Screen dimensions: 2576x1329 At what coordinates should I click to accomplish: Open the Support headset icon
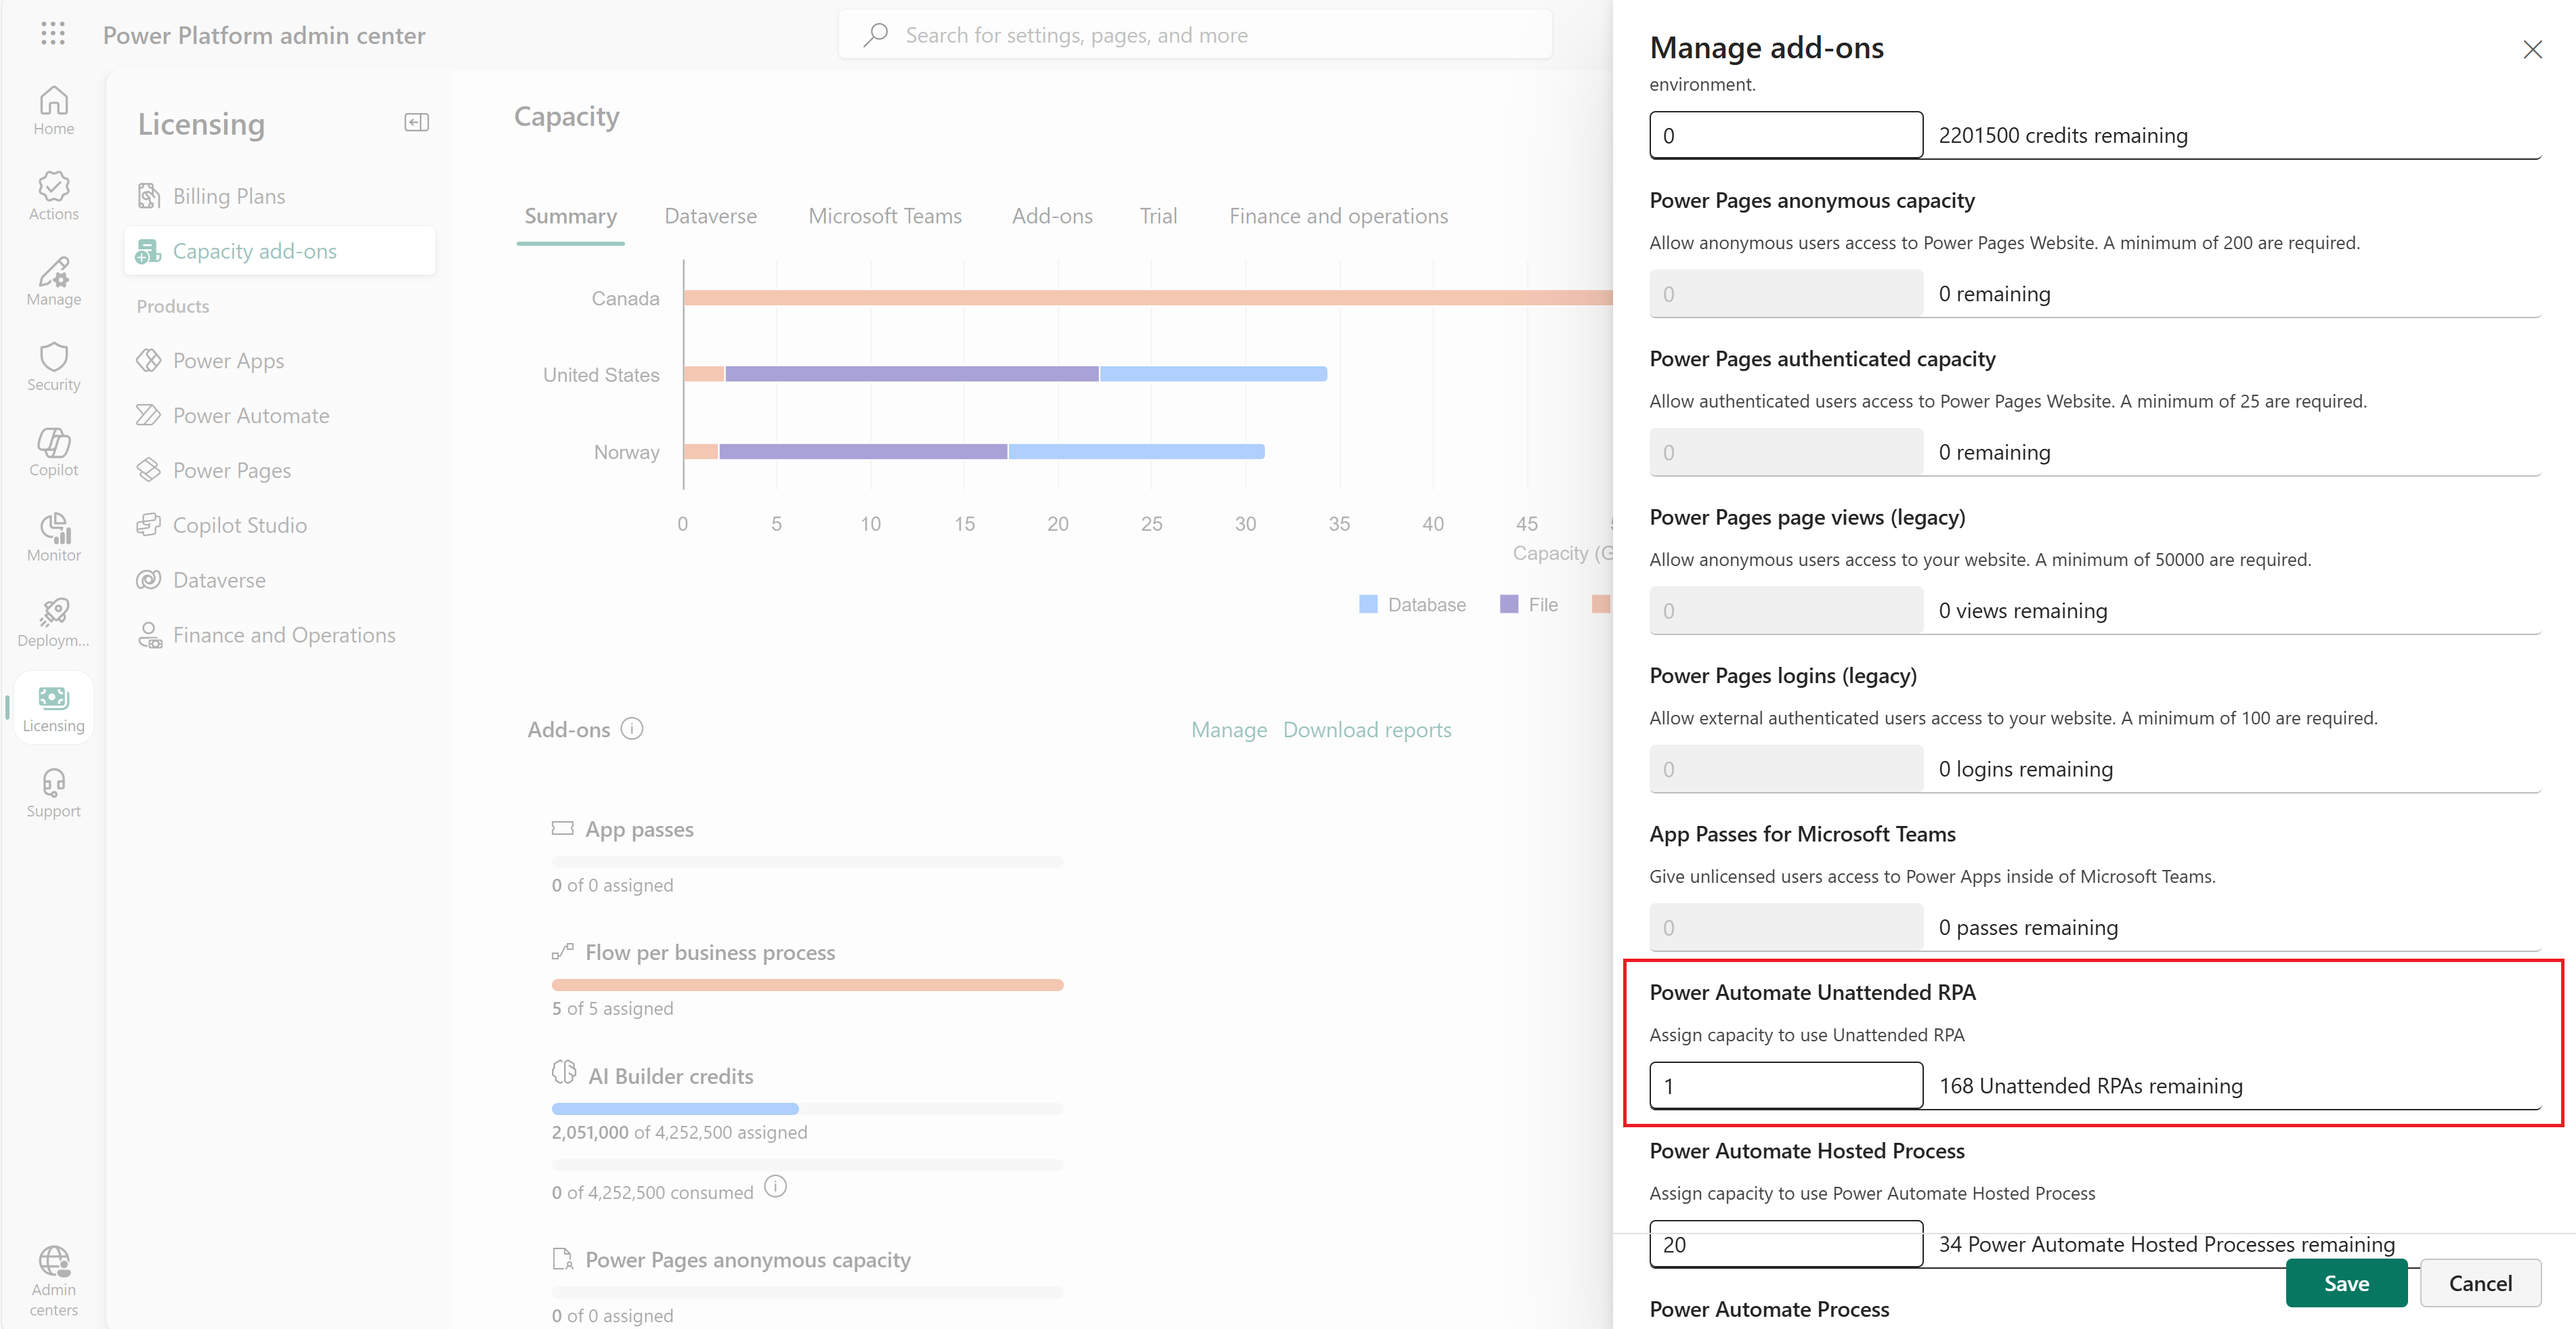pos(53,792)
